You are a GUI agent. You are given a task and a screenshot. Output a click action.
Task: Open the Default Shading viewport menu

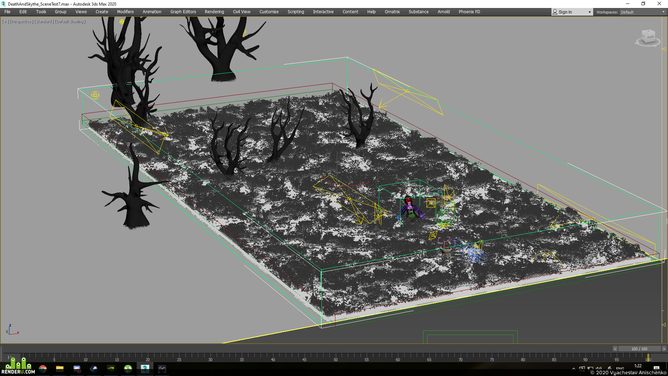click(70, 22)
